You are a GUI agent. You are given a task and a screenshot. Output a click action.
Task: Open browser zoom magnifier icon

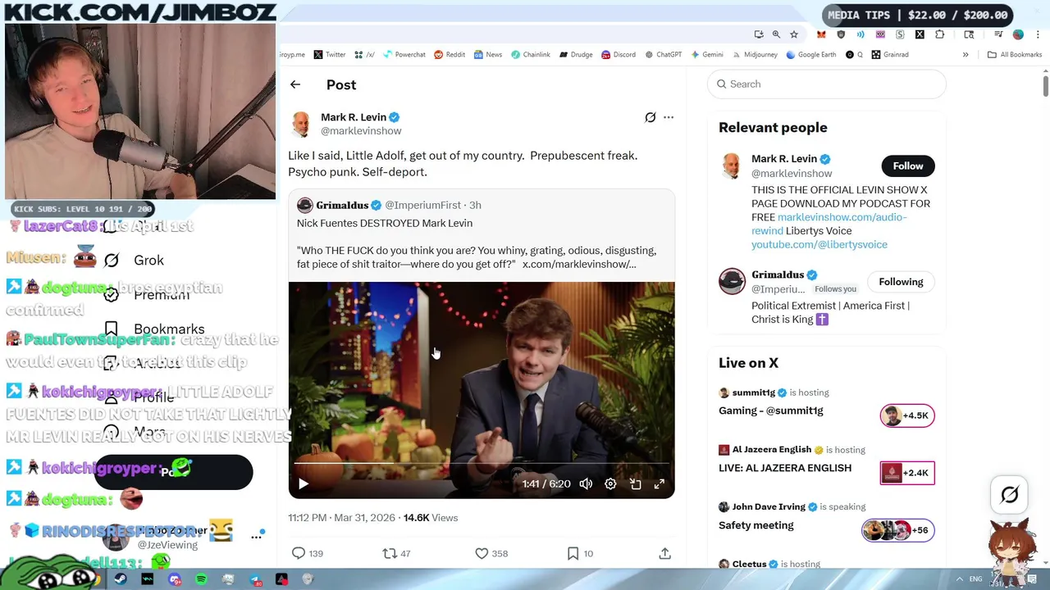pyautogui.click(x=776, y=34)
